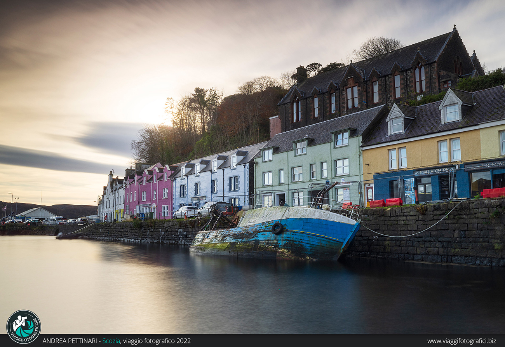Screen dimensions: 505x347
Task: Click the white parked car on the quay
Action: [186, 212]
